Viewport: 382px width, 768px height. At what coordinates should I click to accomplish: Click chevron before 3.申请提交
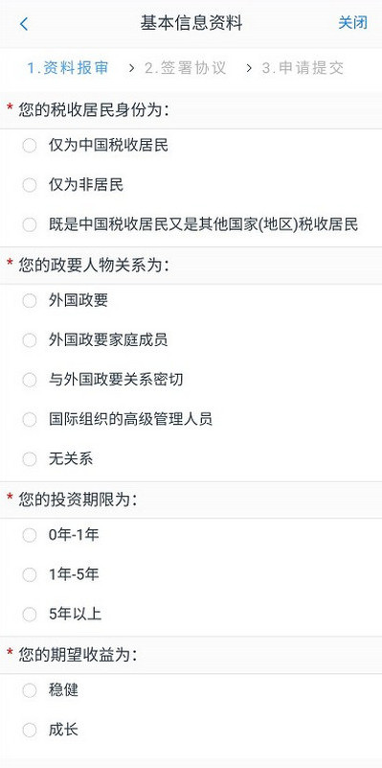pos(249,68)
